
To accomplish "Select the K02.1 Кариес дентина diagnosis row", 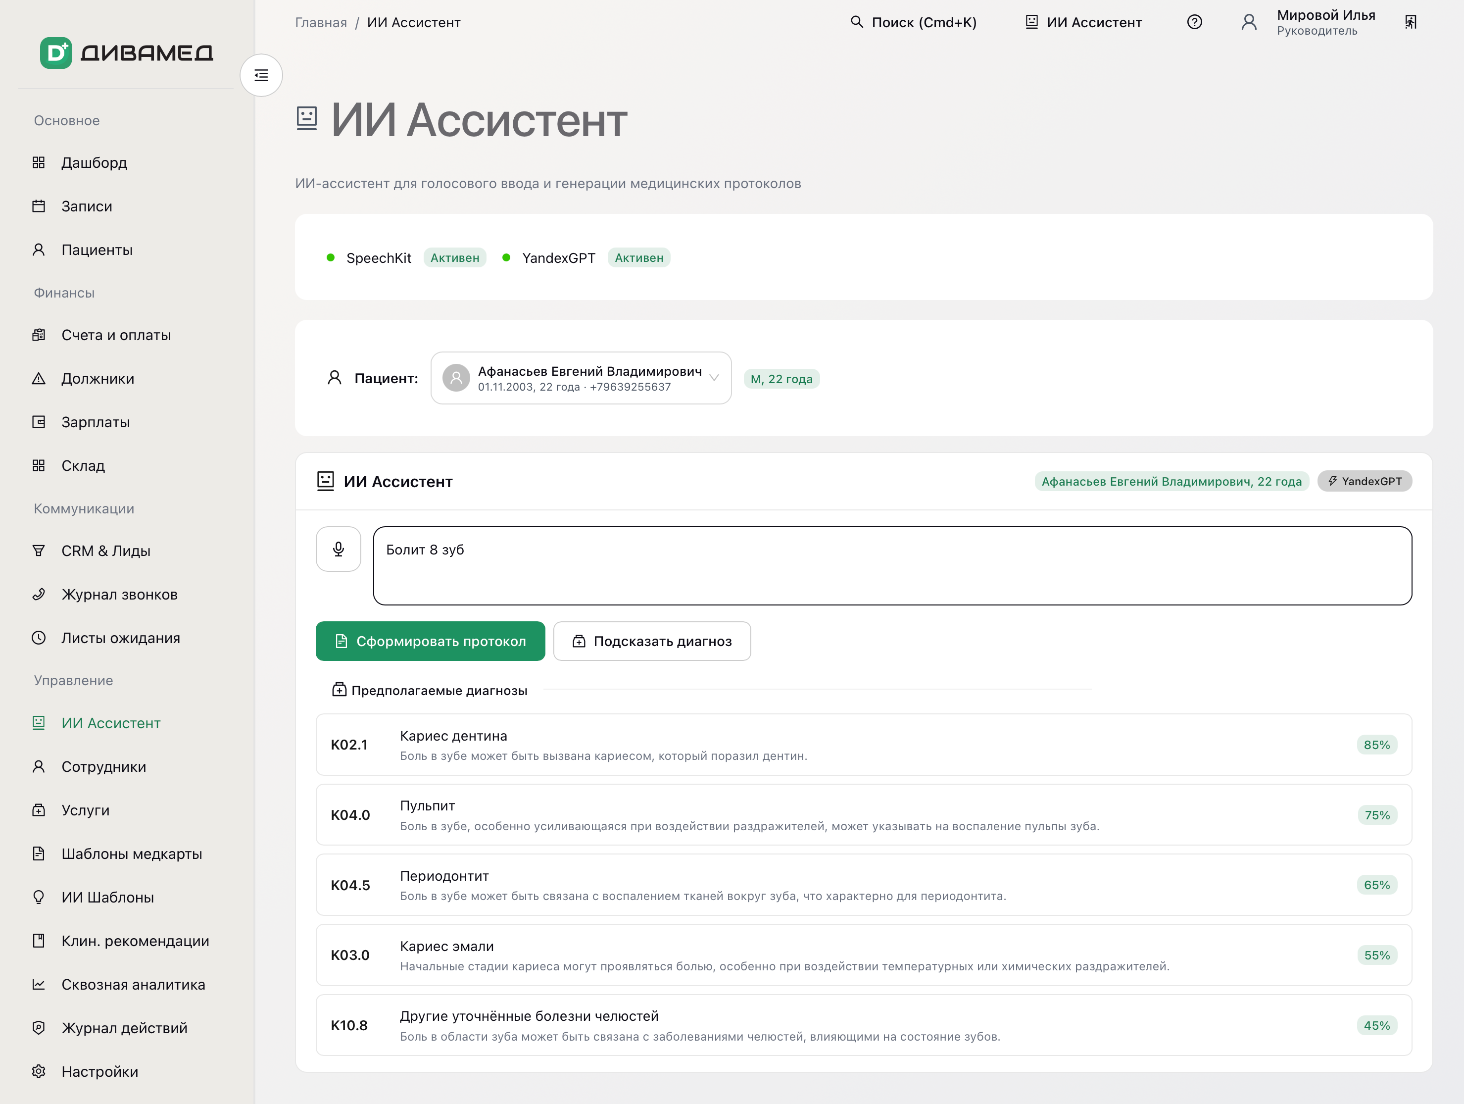I will pyautogui.click(x=864, y=745).
